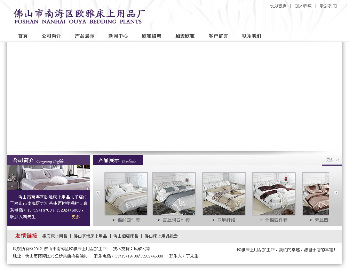Expand company profile with 更多 link
Viewport: 349px width, 270px height.
(78, 216)
